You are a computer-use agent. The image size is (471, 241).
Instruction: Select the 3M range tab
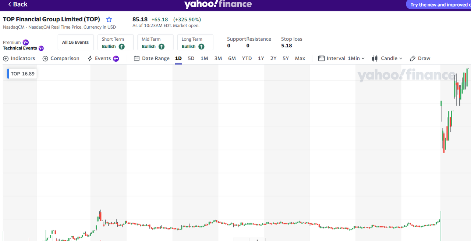(x=218, y=58)
